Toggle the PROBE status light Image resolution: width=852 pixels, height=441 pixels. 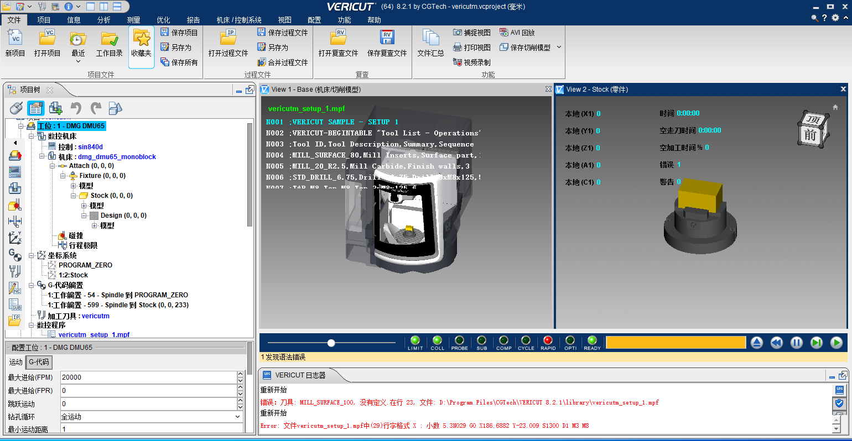pyautogui.click(x=460, y=340)
